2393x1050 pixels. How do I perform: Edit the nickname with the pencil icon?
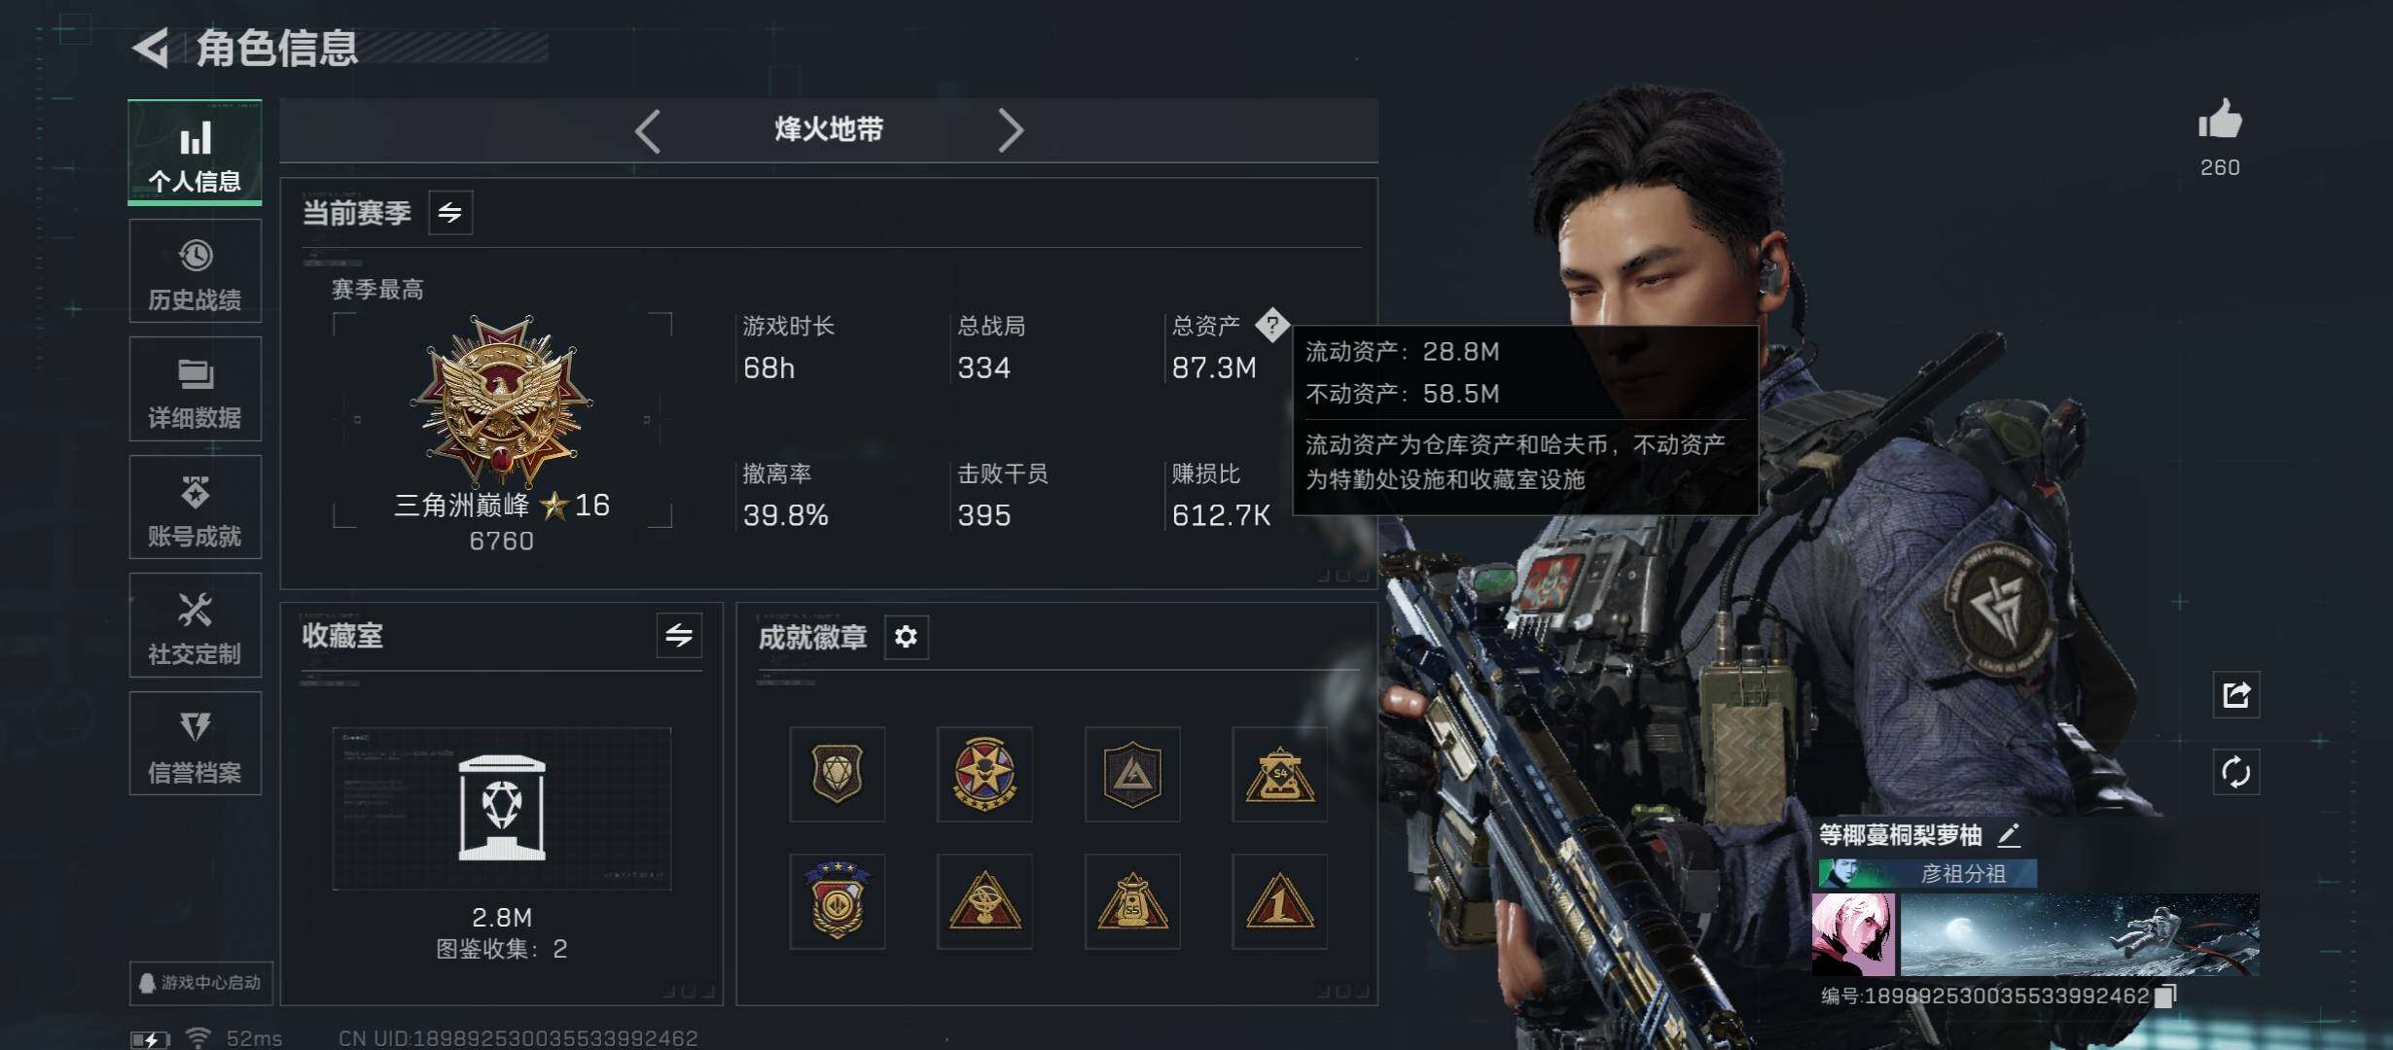coord(2009,834)
